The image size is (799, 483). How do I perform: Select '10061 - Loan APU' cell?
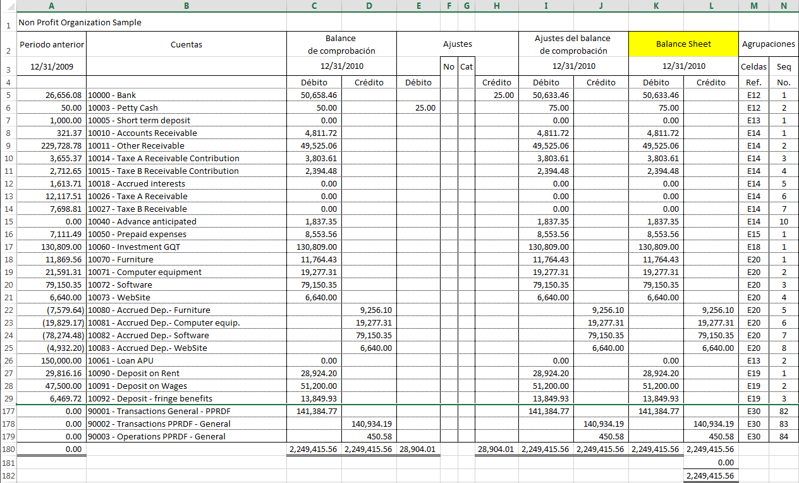click(x=186, y=360)
